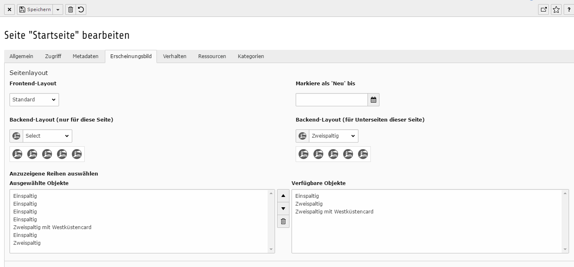Open calendar picker for 'Neu' date

[x=373, y=100]
